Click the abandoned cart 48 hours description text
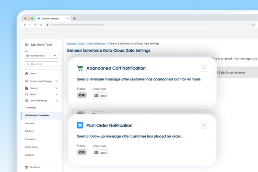The width and height of the screenshot is (258, 172). point(139,79)
